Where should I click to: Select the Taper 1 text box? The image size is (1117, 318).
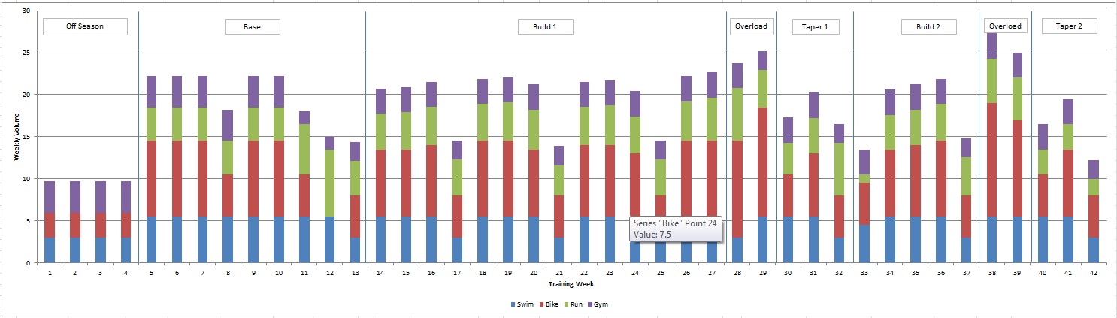[x=815, y=26]
